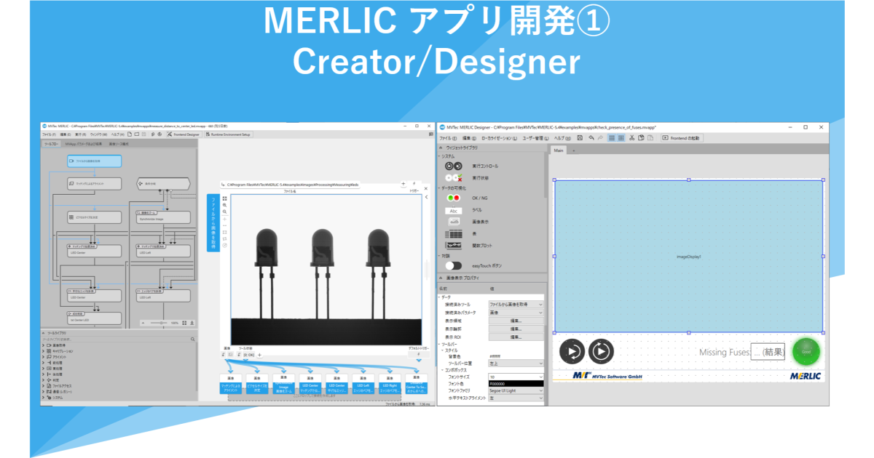Click single-run circular button on the canvas

coord(572,352)
